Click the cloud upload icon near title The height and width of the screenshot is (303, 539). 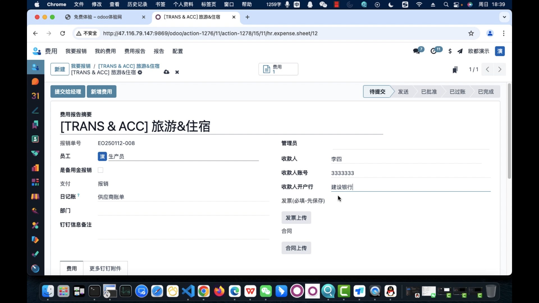pyautogui.click(x=166, y=72)
